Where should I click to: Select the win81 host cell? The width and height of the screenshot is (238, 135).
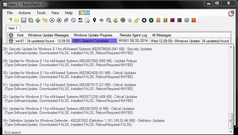click(20, 41)
